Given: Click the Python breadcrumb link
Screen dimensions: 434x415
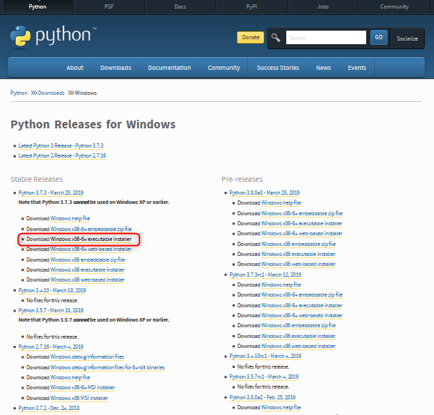Looking at the screenshot, I should (x=19, y=93).
